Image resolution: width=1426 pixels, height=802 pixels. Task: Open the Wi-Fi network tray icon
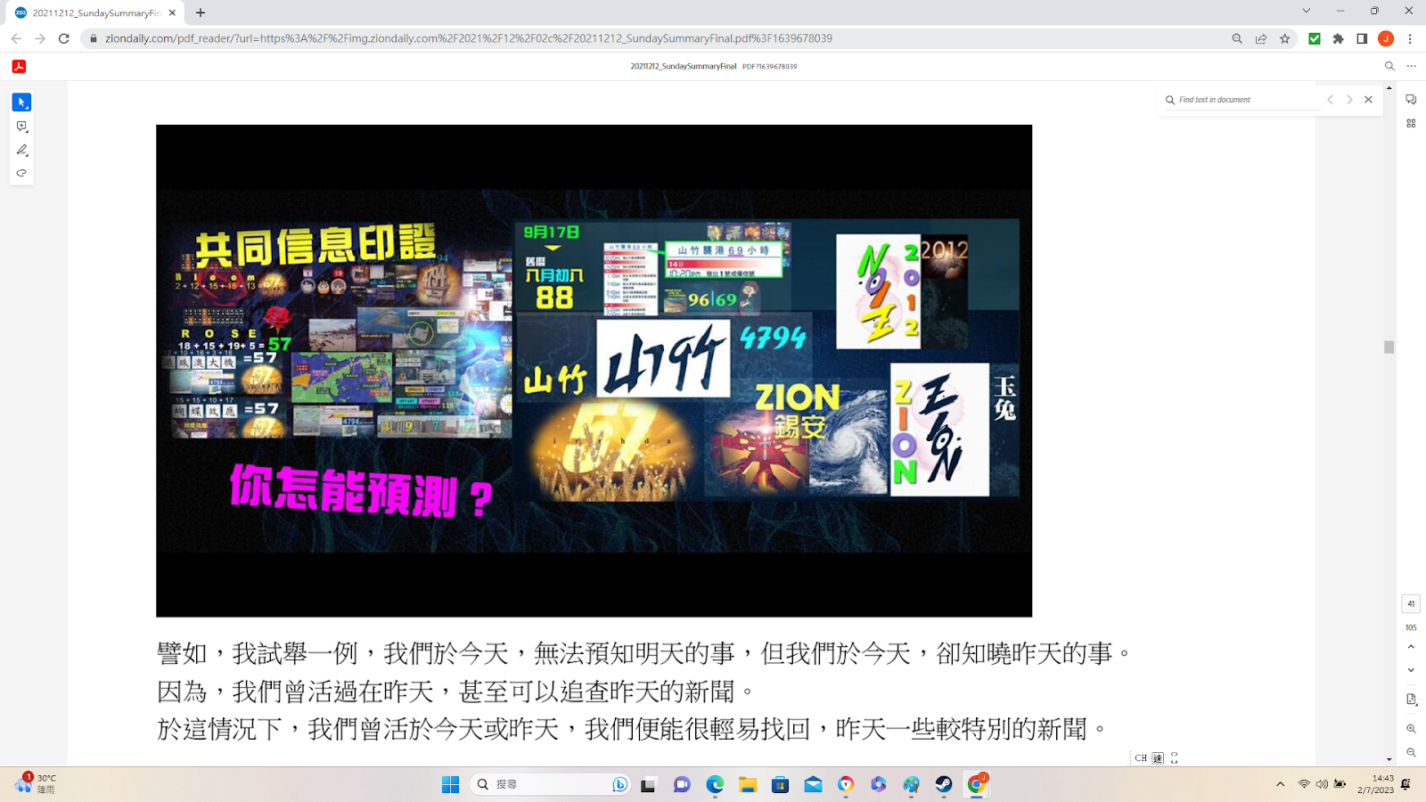(1304, 784)
